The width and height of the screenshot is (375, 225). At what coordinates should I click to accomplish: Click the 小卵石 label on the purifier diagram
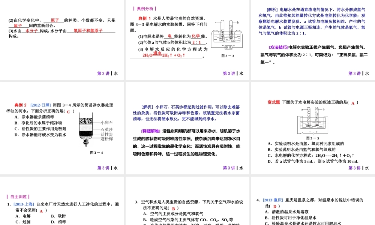(x=106, y=123)
